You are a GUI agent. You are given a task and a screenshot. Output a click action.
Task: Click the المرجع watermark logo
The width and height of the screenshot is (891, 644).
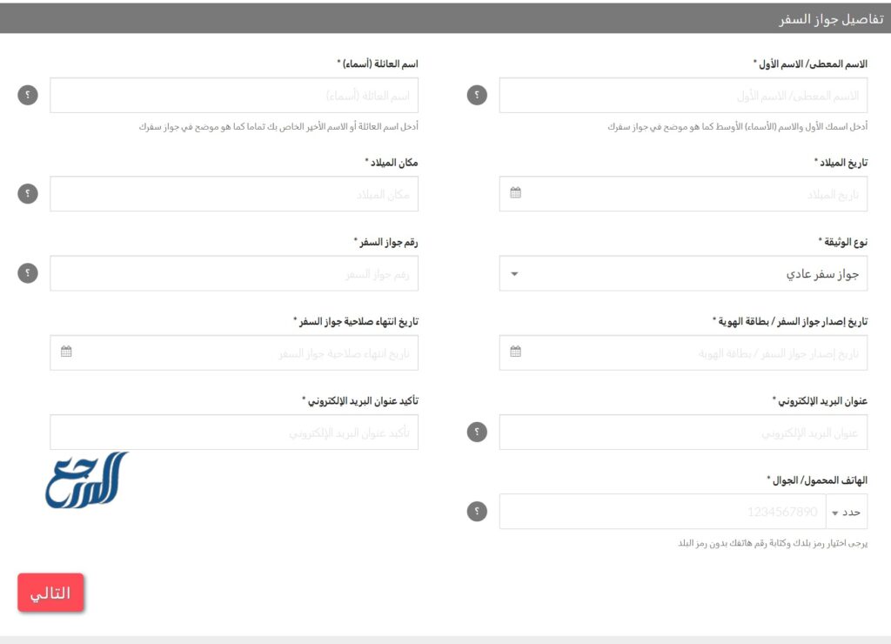point(87,479)
